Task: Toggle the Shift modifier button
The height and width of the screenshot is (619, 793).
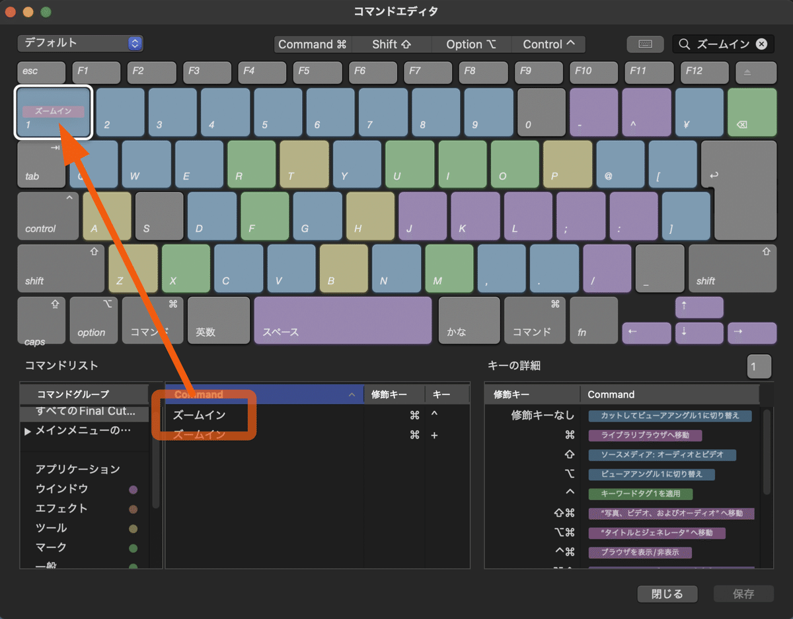Action: pos(391,44)
